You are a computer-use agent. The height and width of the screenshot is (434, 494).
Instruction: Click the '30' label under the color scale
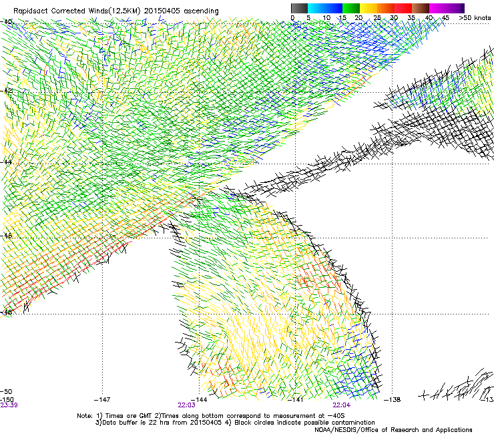pos(394,17)
